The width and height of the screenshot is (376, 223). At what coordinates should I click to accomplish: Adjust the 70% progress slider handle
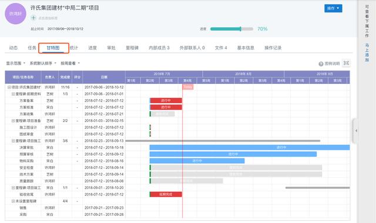240,29
